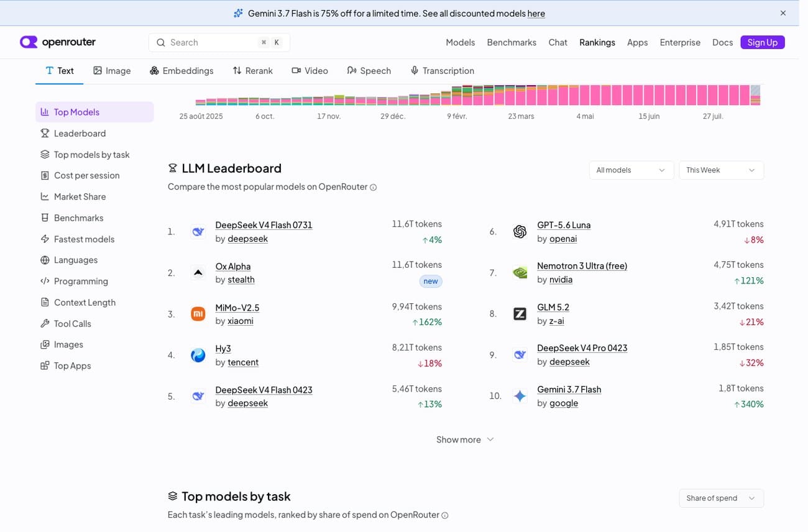Open Tool Calls in sidebar
This screenshot has height=532, width=808.
click(94, 324)
